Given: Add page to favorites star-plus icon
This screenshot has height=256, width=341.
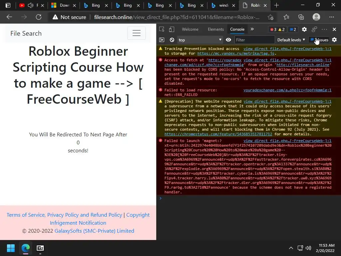Looking at the screenshot, I should click(x=270, y=17).
